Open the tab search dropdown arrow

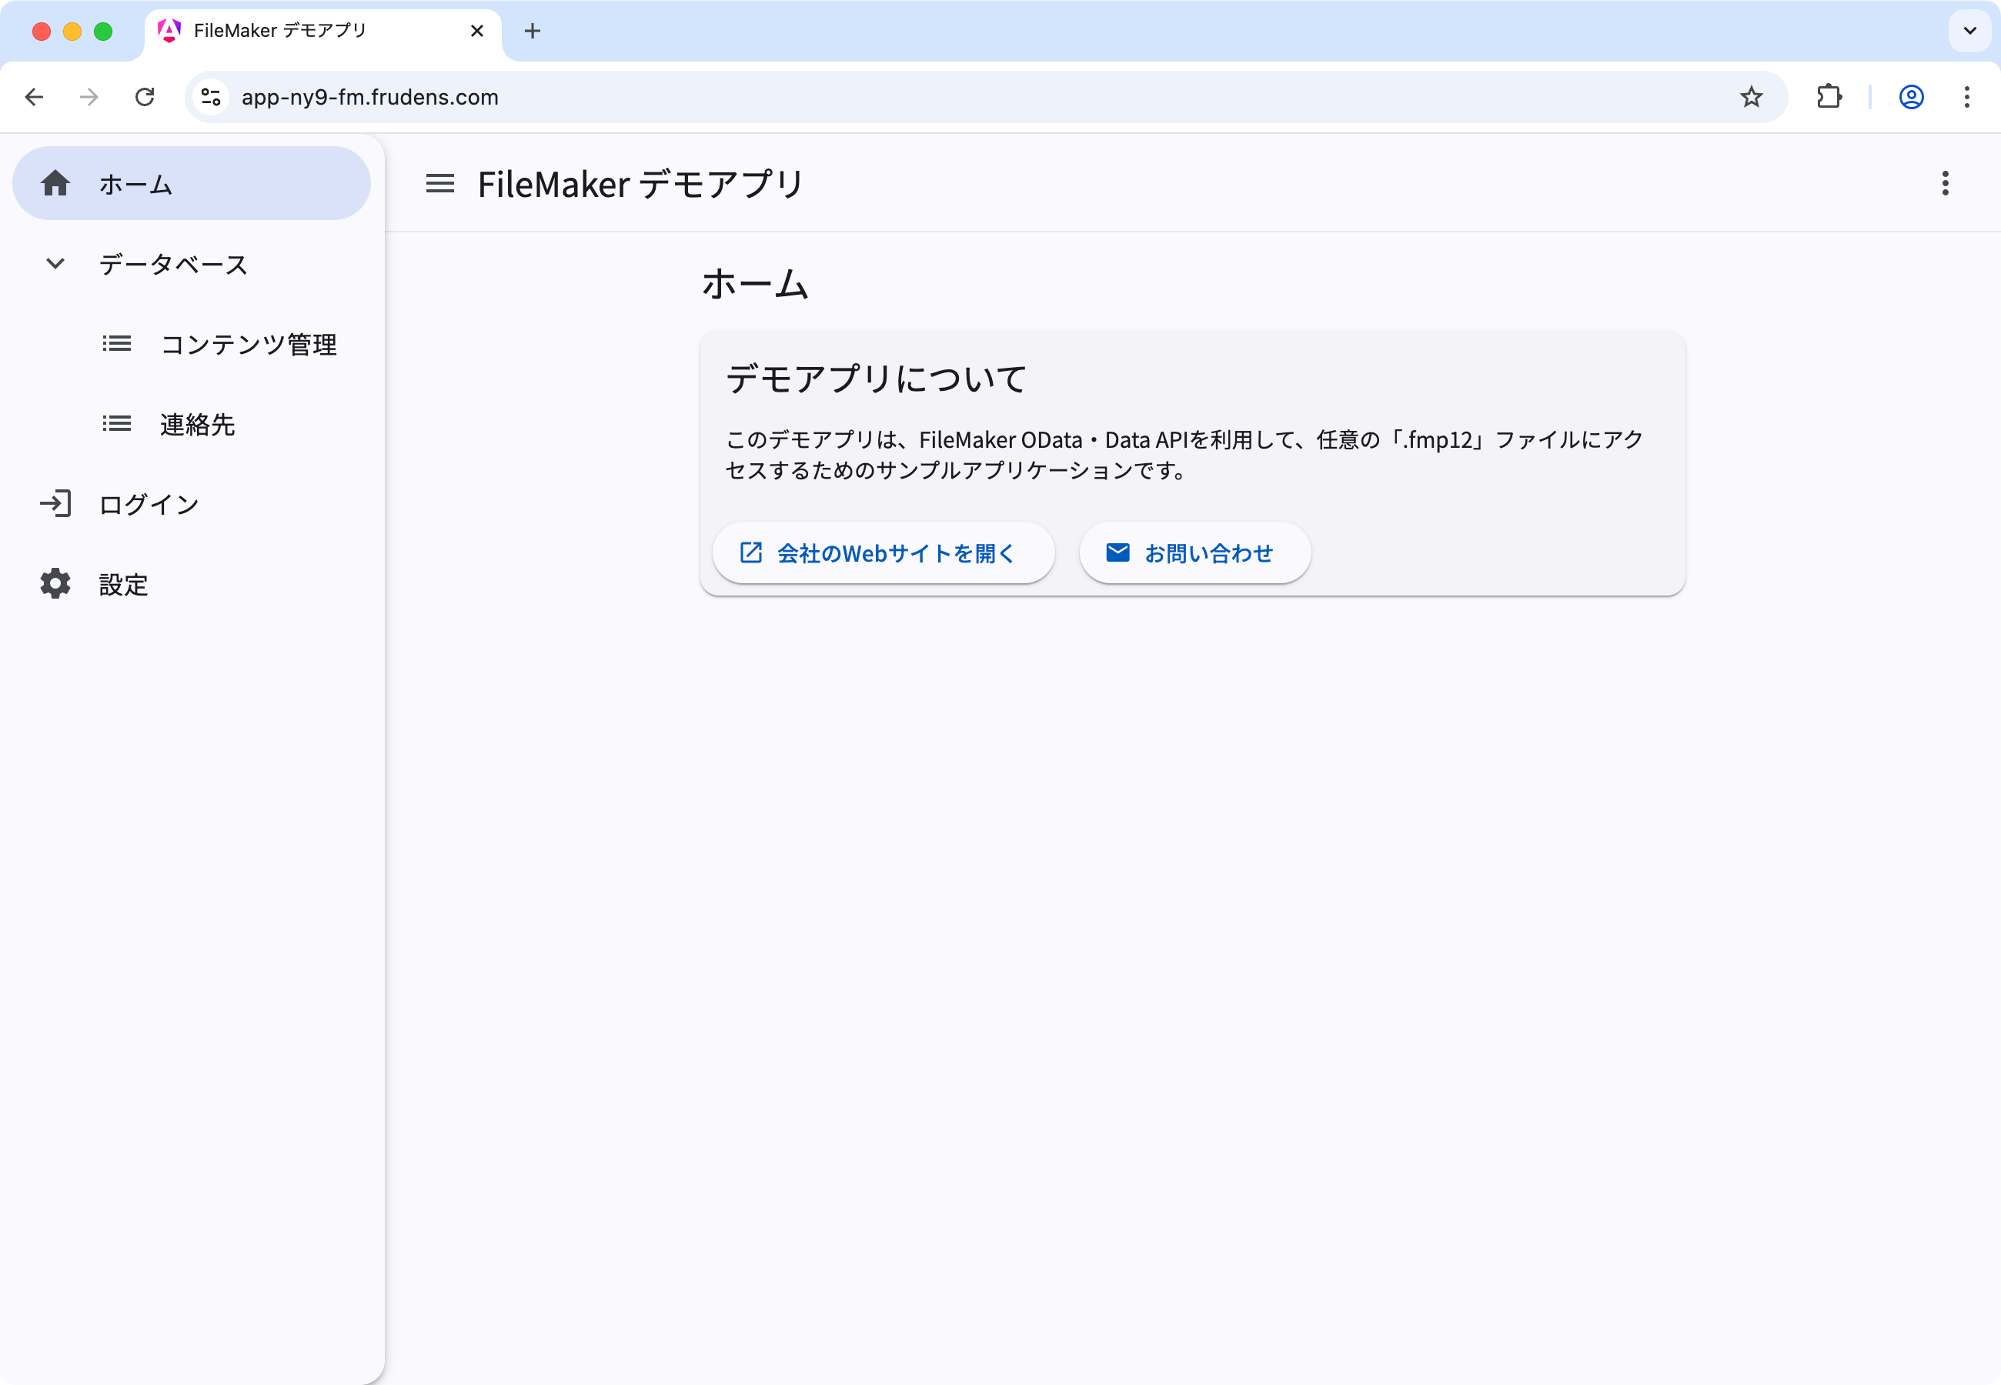coord(1969,32)
